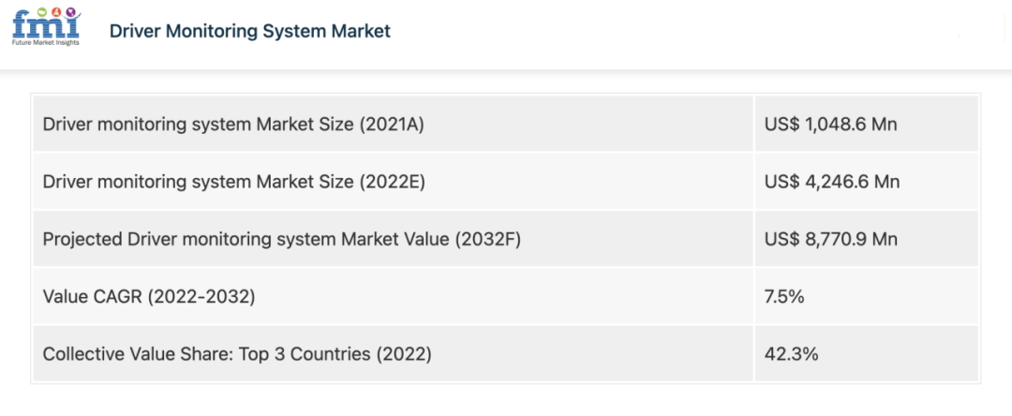Click the 'Value CAGR' label text
1012x416 pixels.
point(92,297)
